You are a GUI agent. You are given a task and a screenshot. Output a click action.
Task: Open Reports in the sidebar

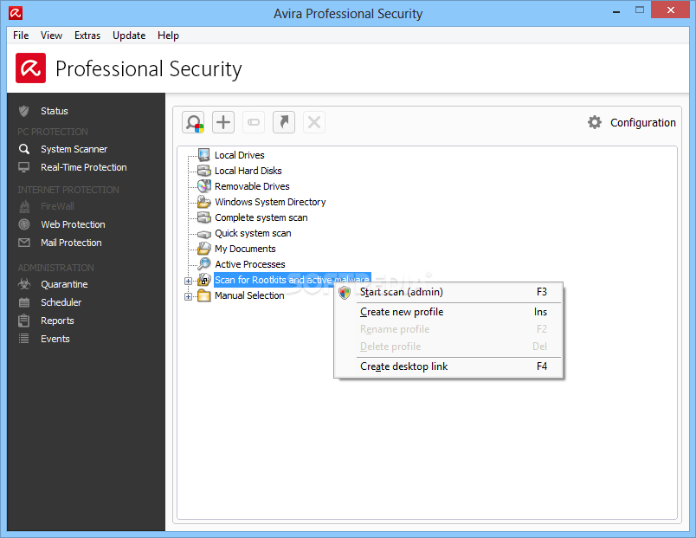[57, 321]
